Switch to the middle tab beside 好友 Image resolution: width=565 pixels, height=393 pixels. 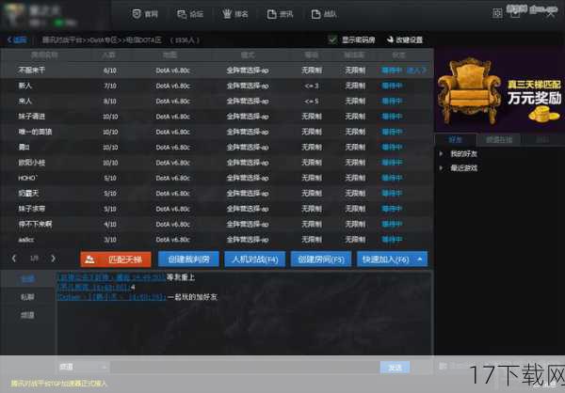tap(499, 140)
